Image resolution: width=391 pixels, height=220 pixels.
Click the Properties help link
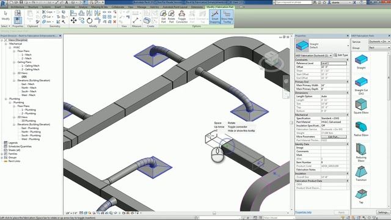(303, 212)
